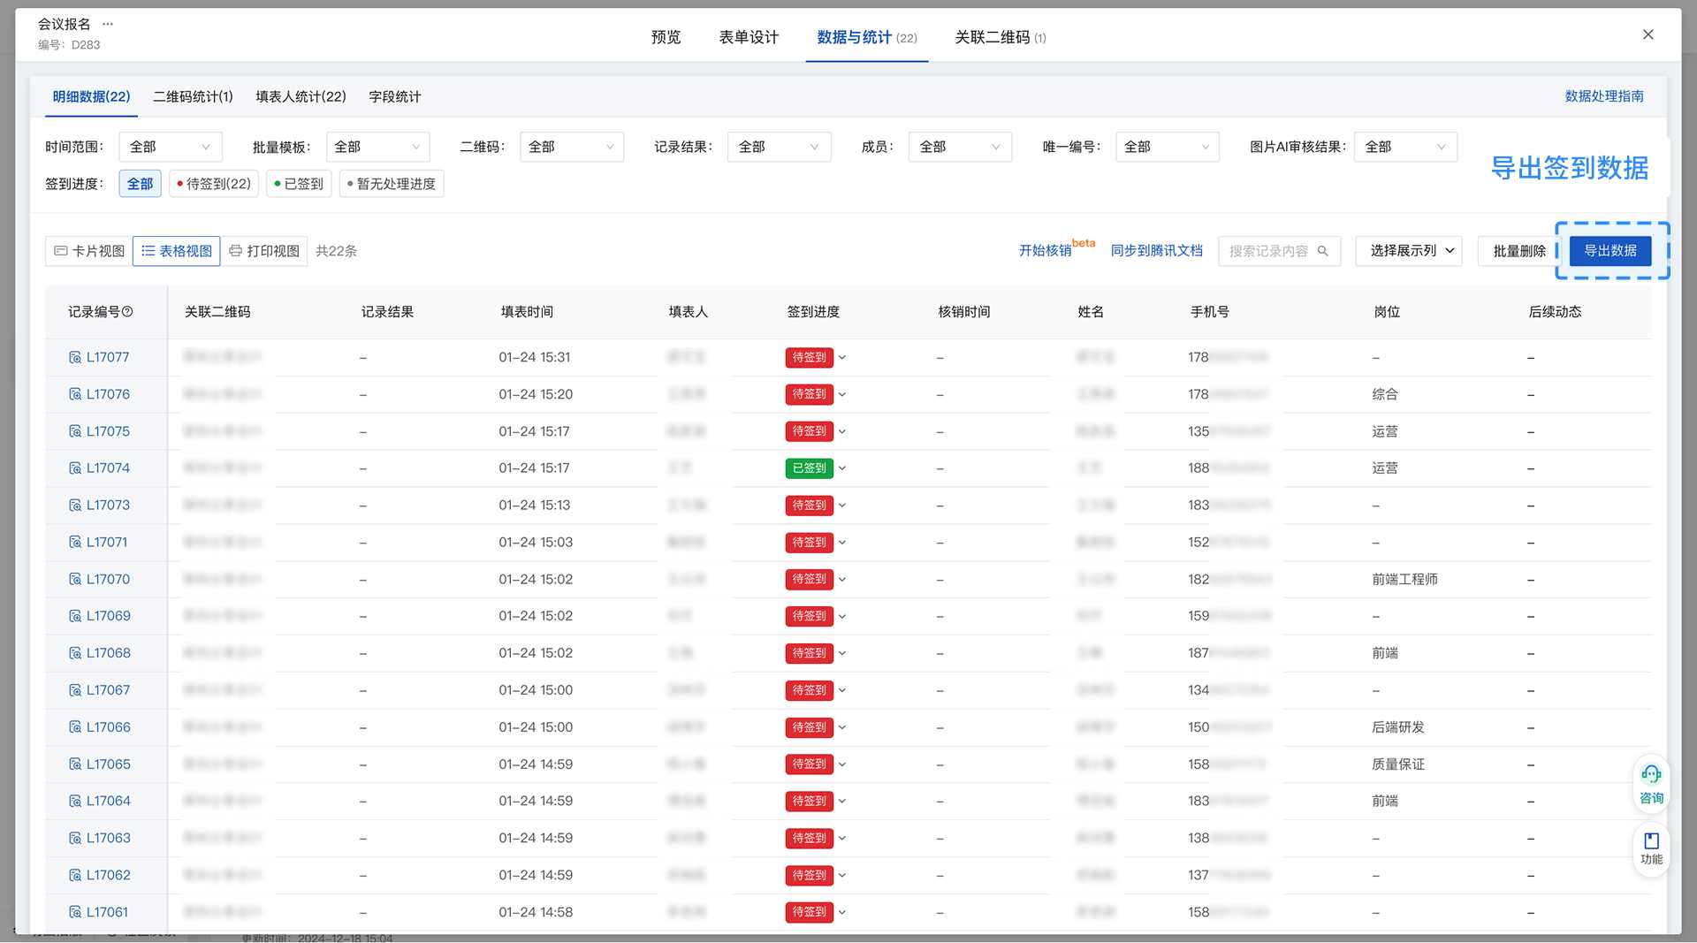Click the 咨询 headset support icon
The width and height of the screenshot is (1697, 943).
(x=1650, y=775)
